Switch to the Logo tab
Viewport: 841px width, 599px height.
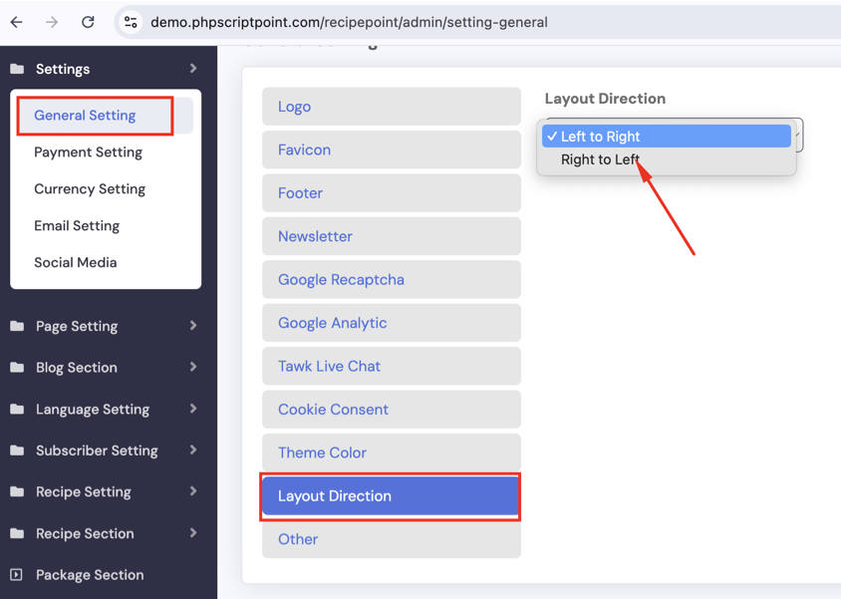pos(392,107)
